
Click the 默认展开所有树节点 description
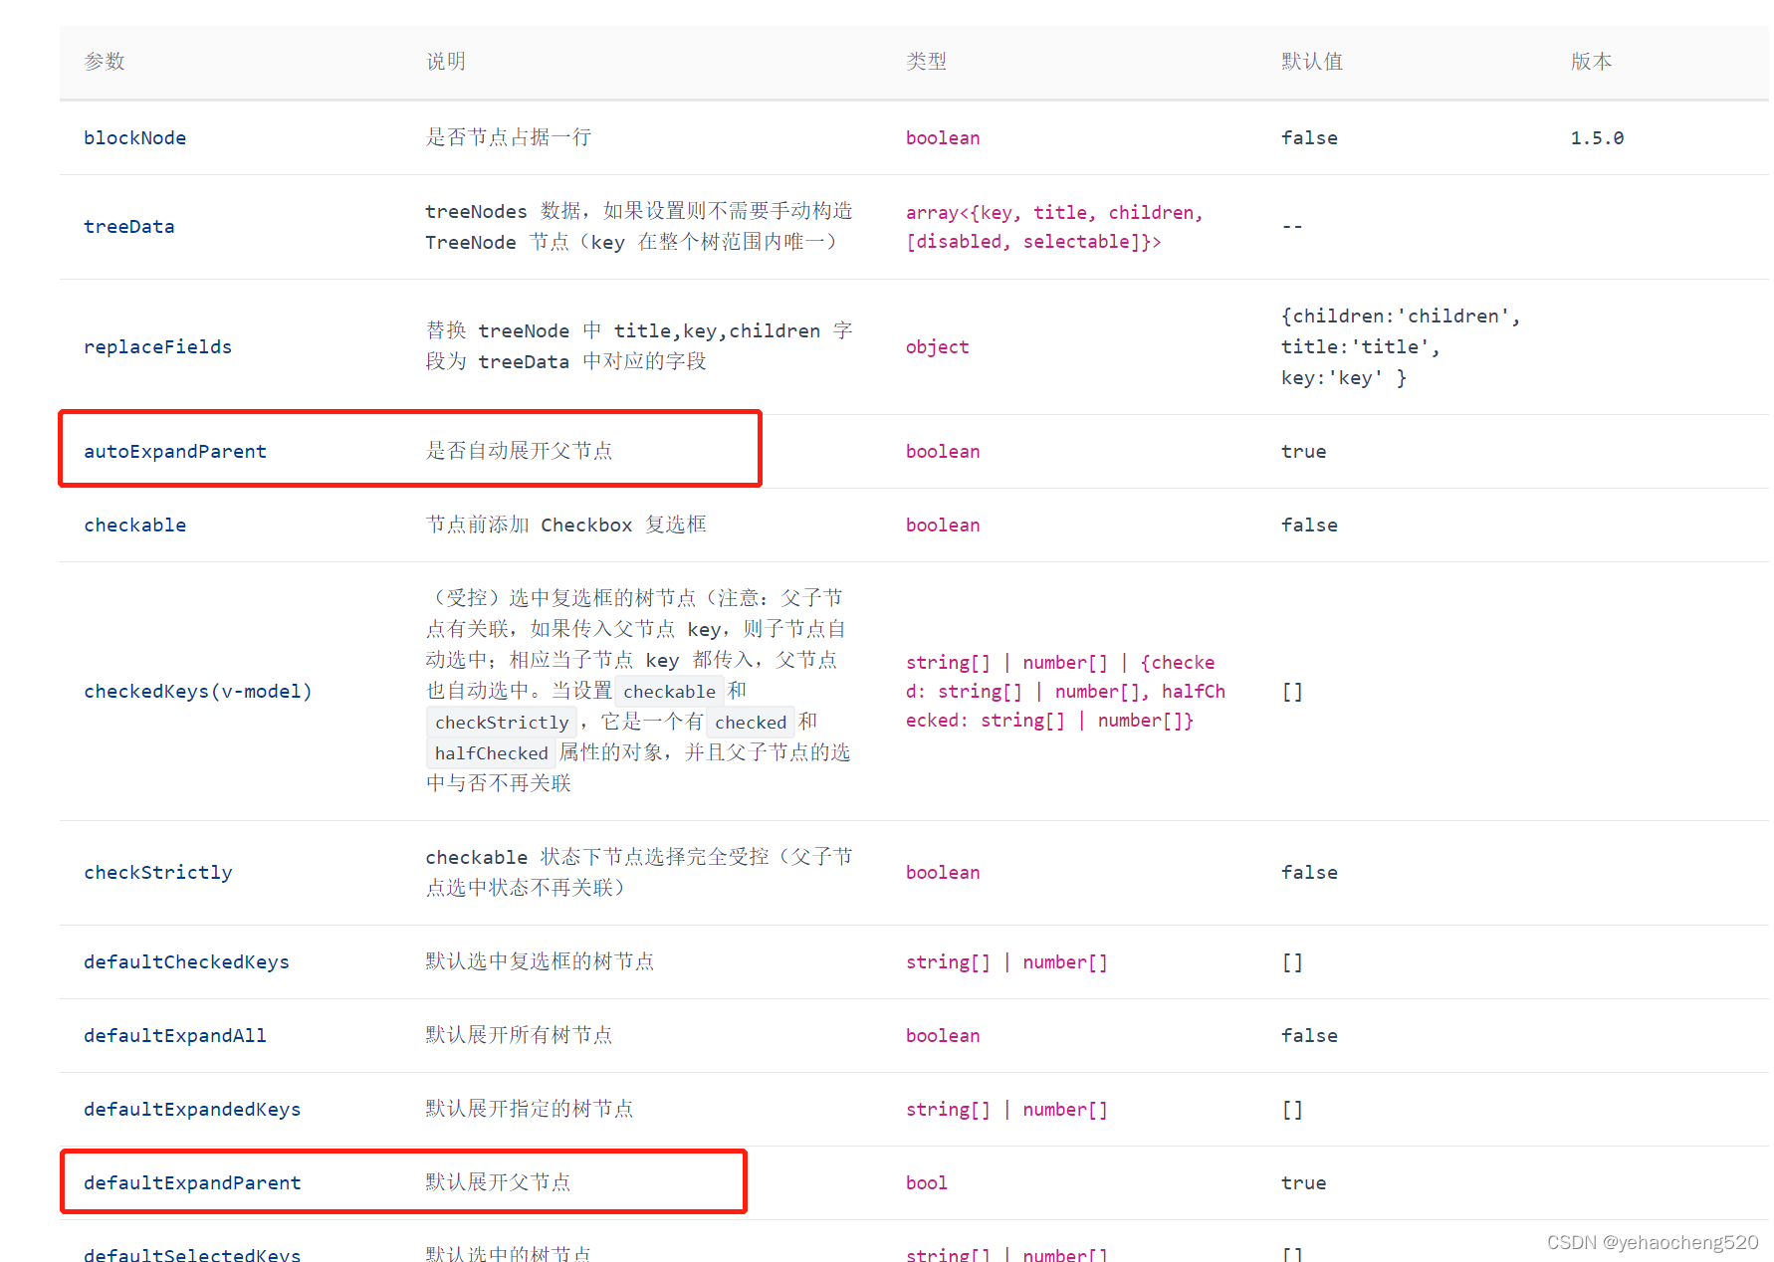coord(519,1035)
